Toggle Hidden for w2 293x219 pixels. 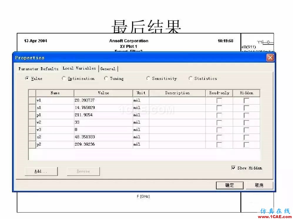tap(246, 122)
